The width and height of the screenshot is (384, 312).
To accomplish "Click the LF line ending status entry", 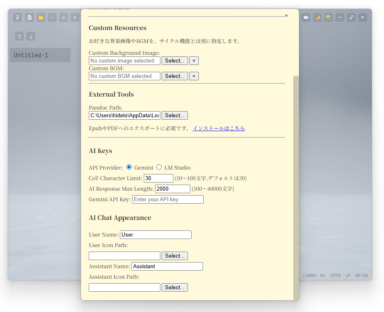I will pyautogui.click(x=348, y=275).
